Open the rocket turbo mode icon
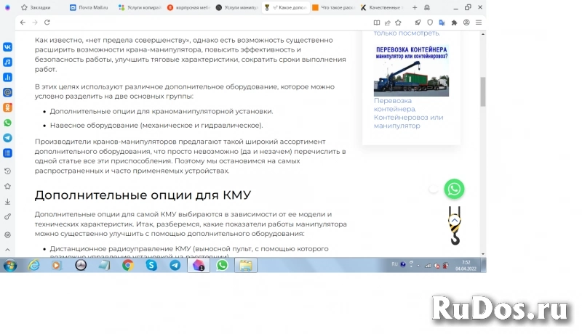Screen dimensions: 582x334 tap(418, 23)
